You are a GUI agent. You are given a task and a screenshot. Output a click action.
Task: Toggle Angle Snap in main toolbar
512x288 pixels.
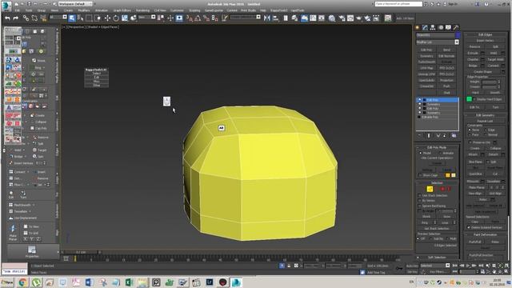pos(198,18)
